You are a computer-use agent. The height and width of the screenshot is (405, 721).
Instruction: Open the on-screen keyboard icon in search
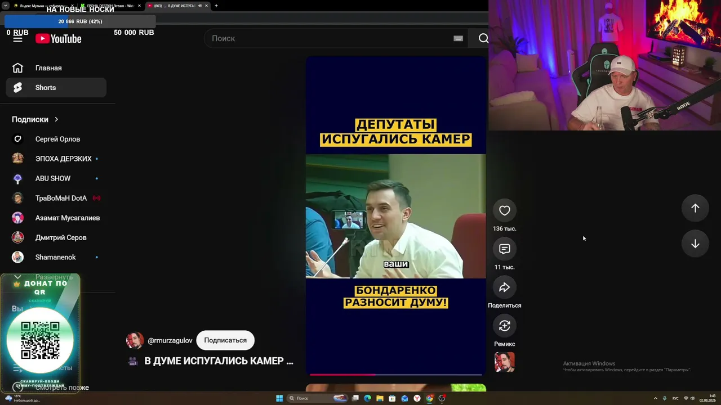[x=458, y=38]
